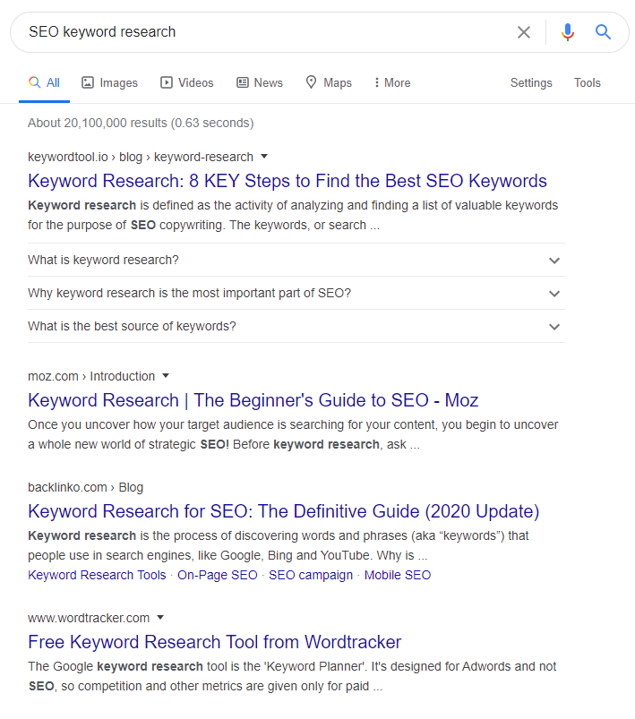635x719 pixels.
Task: Start voice search with the microphone icon
Action: (x=568, y=32)
